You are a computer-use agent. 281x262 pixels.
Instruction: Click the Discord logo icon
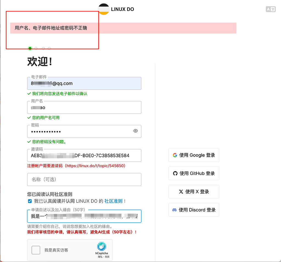174,210
